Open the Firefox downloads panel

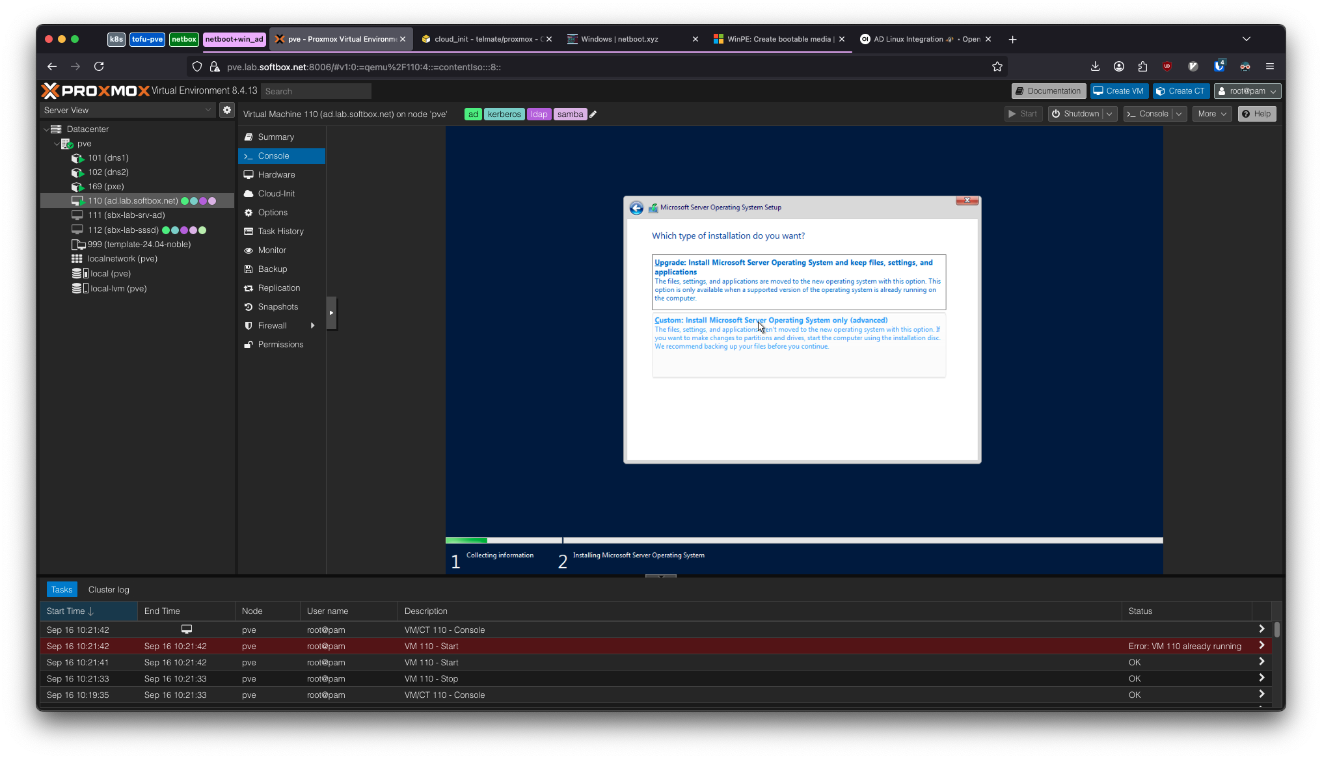pyautogui.click(x=1095, y=66)
